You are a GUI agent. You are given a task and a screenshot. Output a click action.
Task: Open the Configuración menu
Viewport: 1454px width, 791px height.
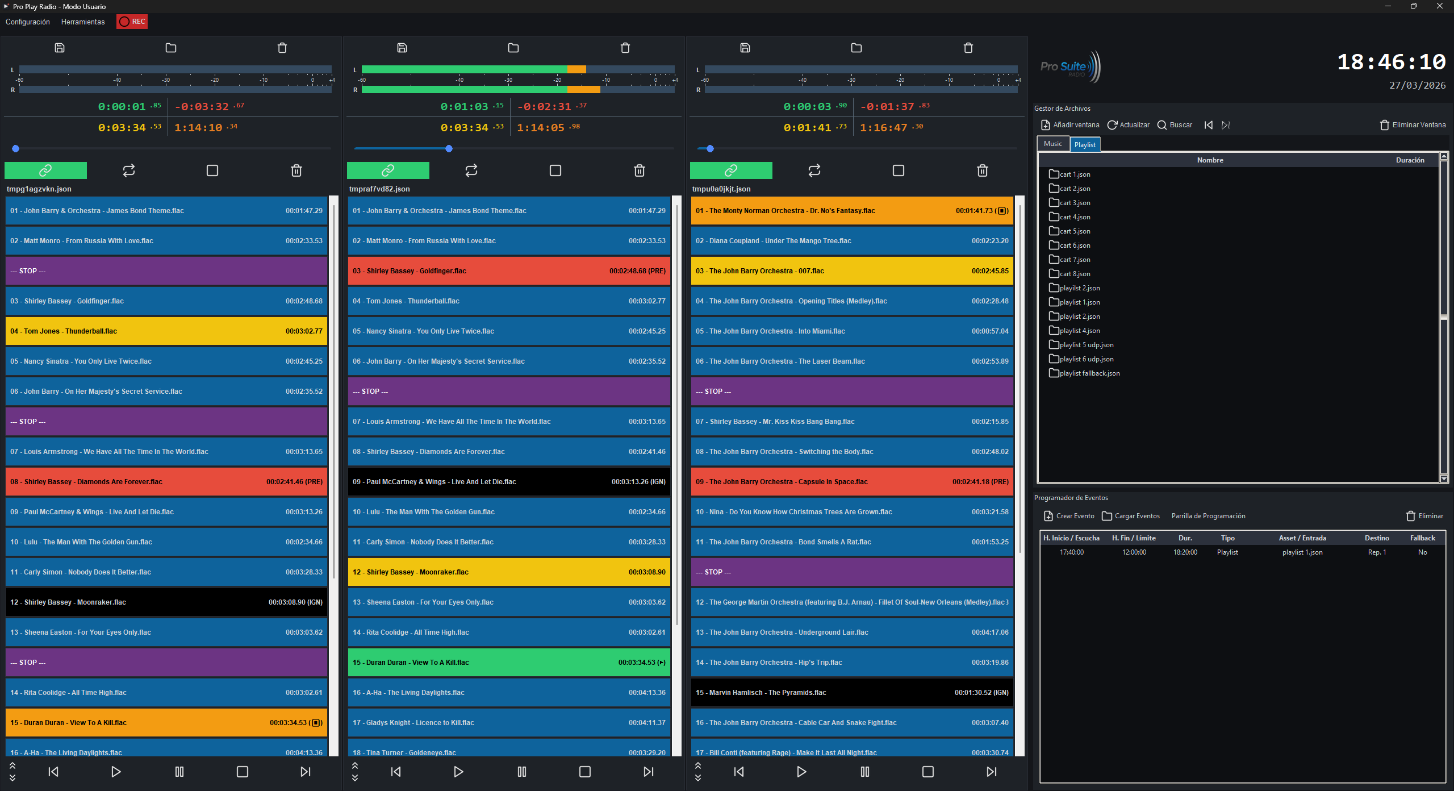click(28, 22)
